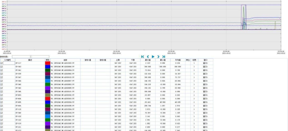Uncheck the GT-117 trend row
The width and height of the screenshot is (288, 131).
point(2,63)
